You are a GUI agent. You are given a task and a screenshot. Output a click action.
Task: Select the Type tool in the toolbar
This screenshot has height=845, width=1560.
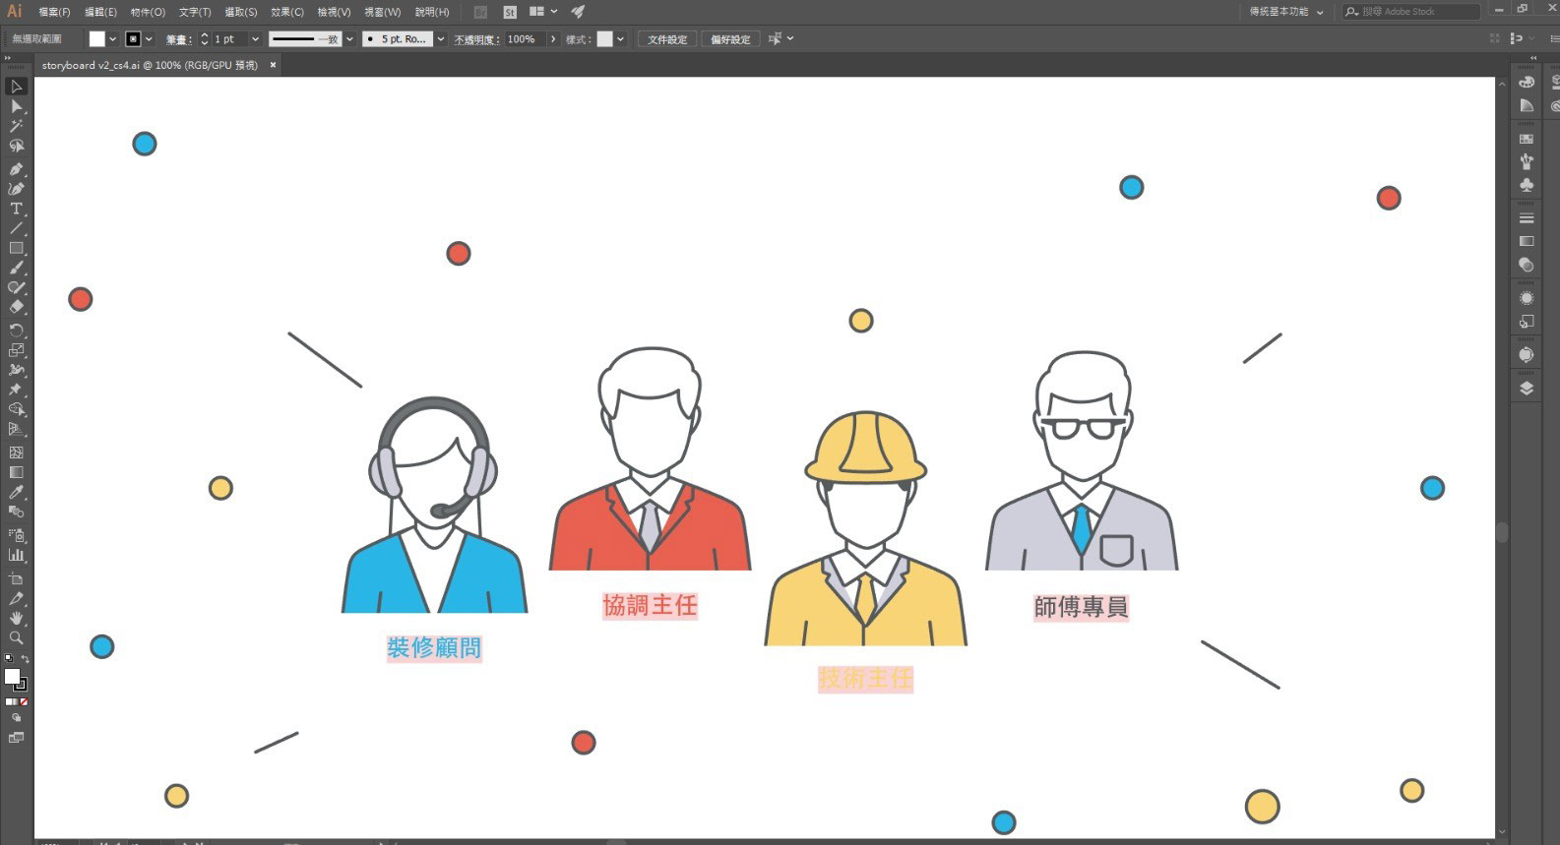[16, 209]
